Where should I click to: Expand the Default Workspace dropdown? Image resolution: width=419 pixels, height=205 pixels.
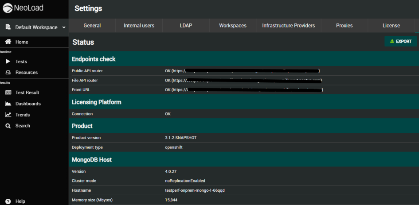[x=64, y=27]
